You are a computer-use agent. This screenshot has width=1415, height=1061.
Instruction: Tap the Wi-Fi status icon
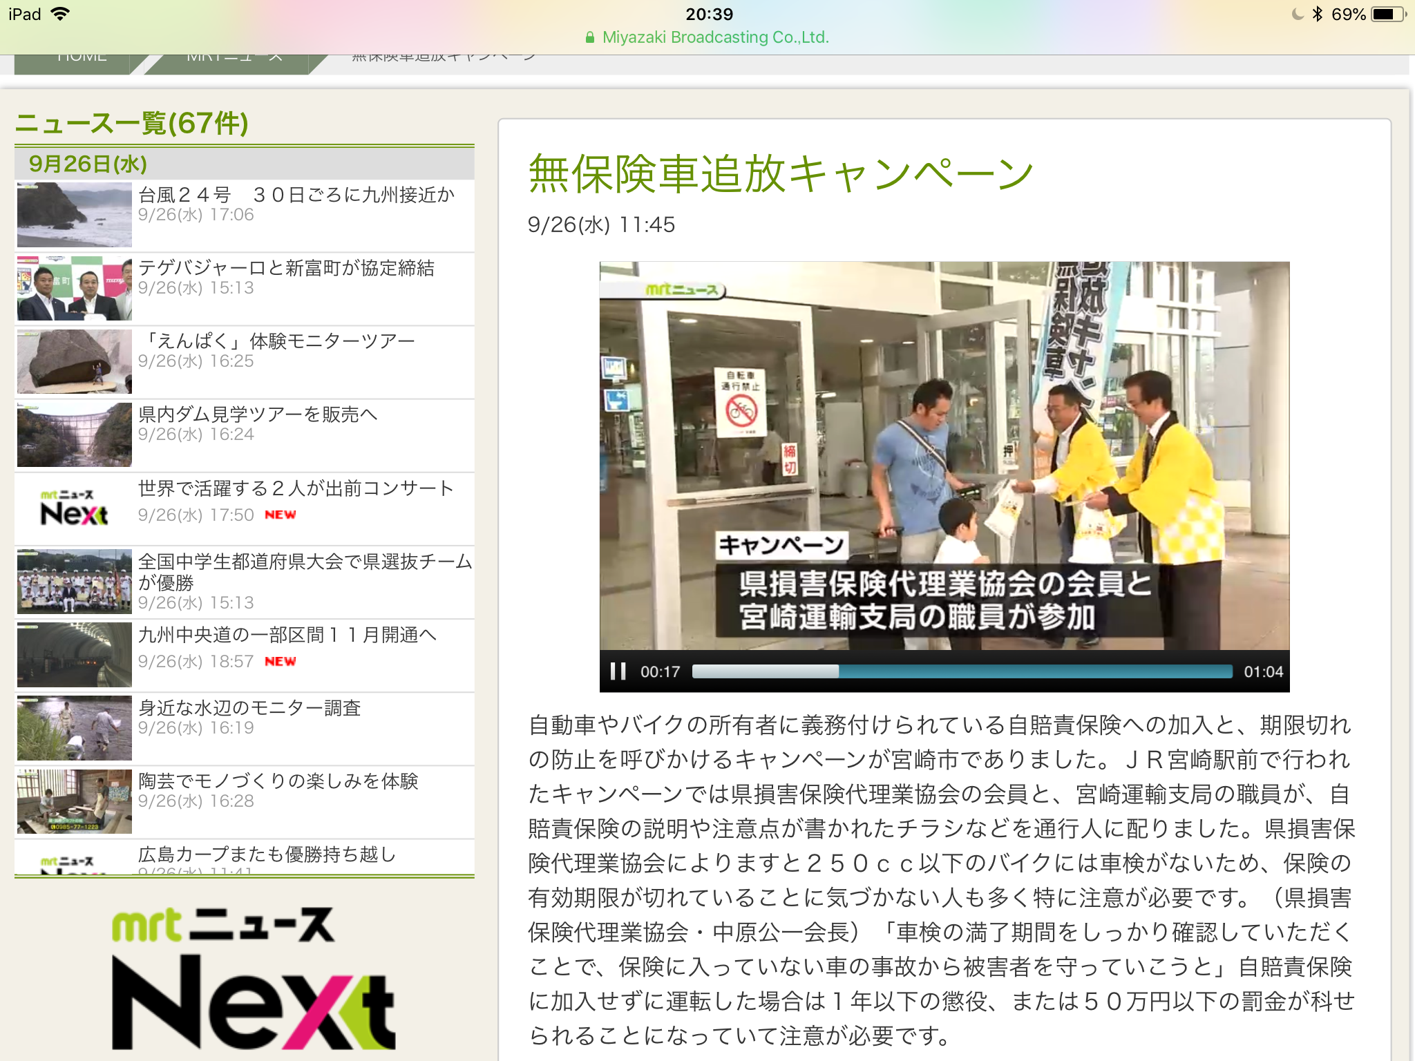coord(61,14)
